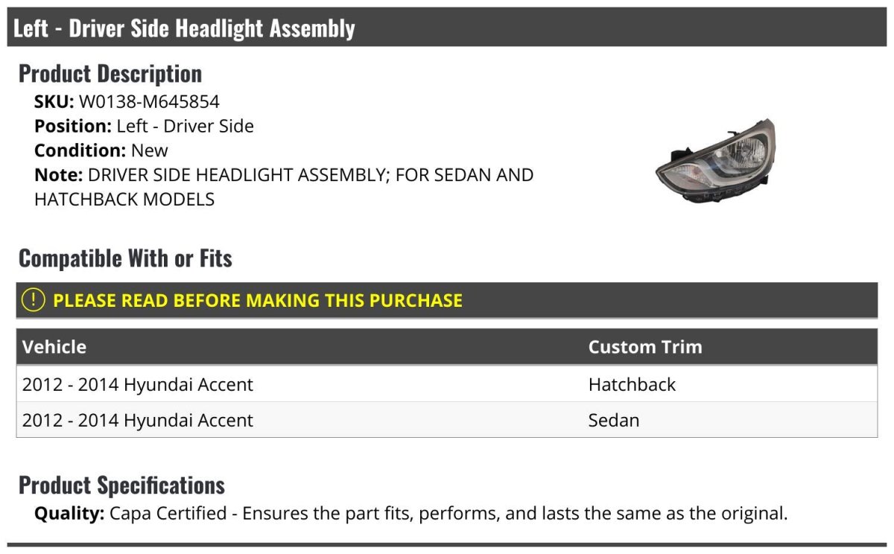
Task: Click the 'Please Read Before Making This Purchase' notice
Action: click(x=258, y=301)
